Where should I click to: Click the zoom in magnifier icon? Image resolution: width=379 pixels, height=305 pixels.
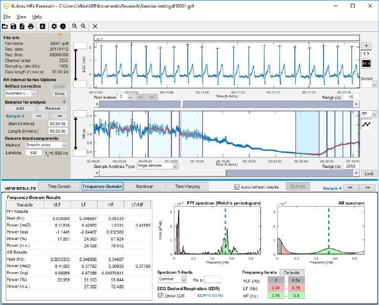pyautogui.click(x=75, y=26)
